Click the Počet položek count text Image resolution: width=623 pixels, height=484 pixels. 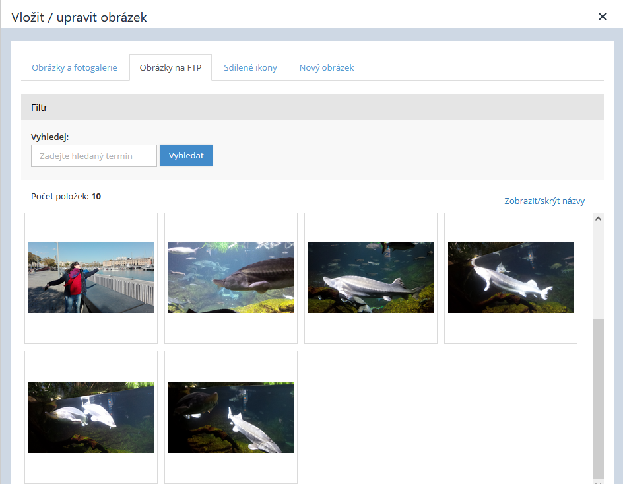coord(66,196)
